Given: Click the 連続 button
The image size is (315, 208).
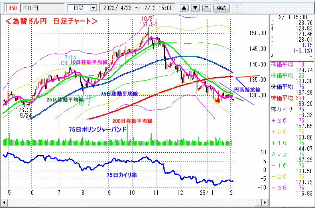Looking at the screenshot, I should (221, 8).
